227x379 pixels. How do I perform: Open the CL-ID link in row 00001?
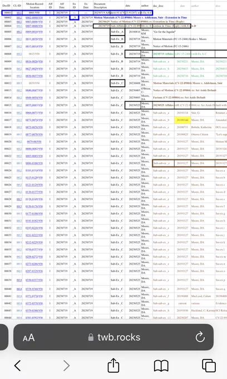[x=19, y=13]
